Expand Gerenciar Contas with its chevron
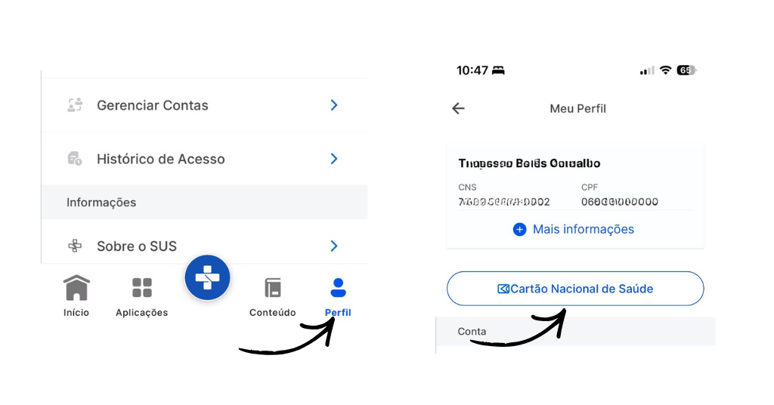This screenshot has width=774, height=405. pyautogui.click(x=334, y=105)
